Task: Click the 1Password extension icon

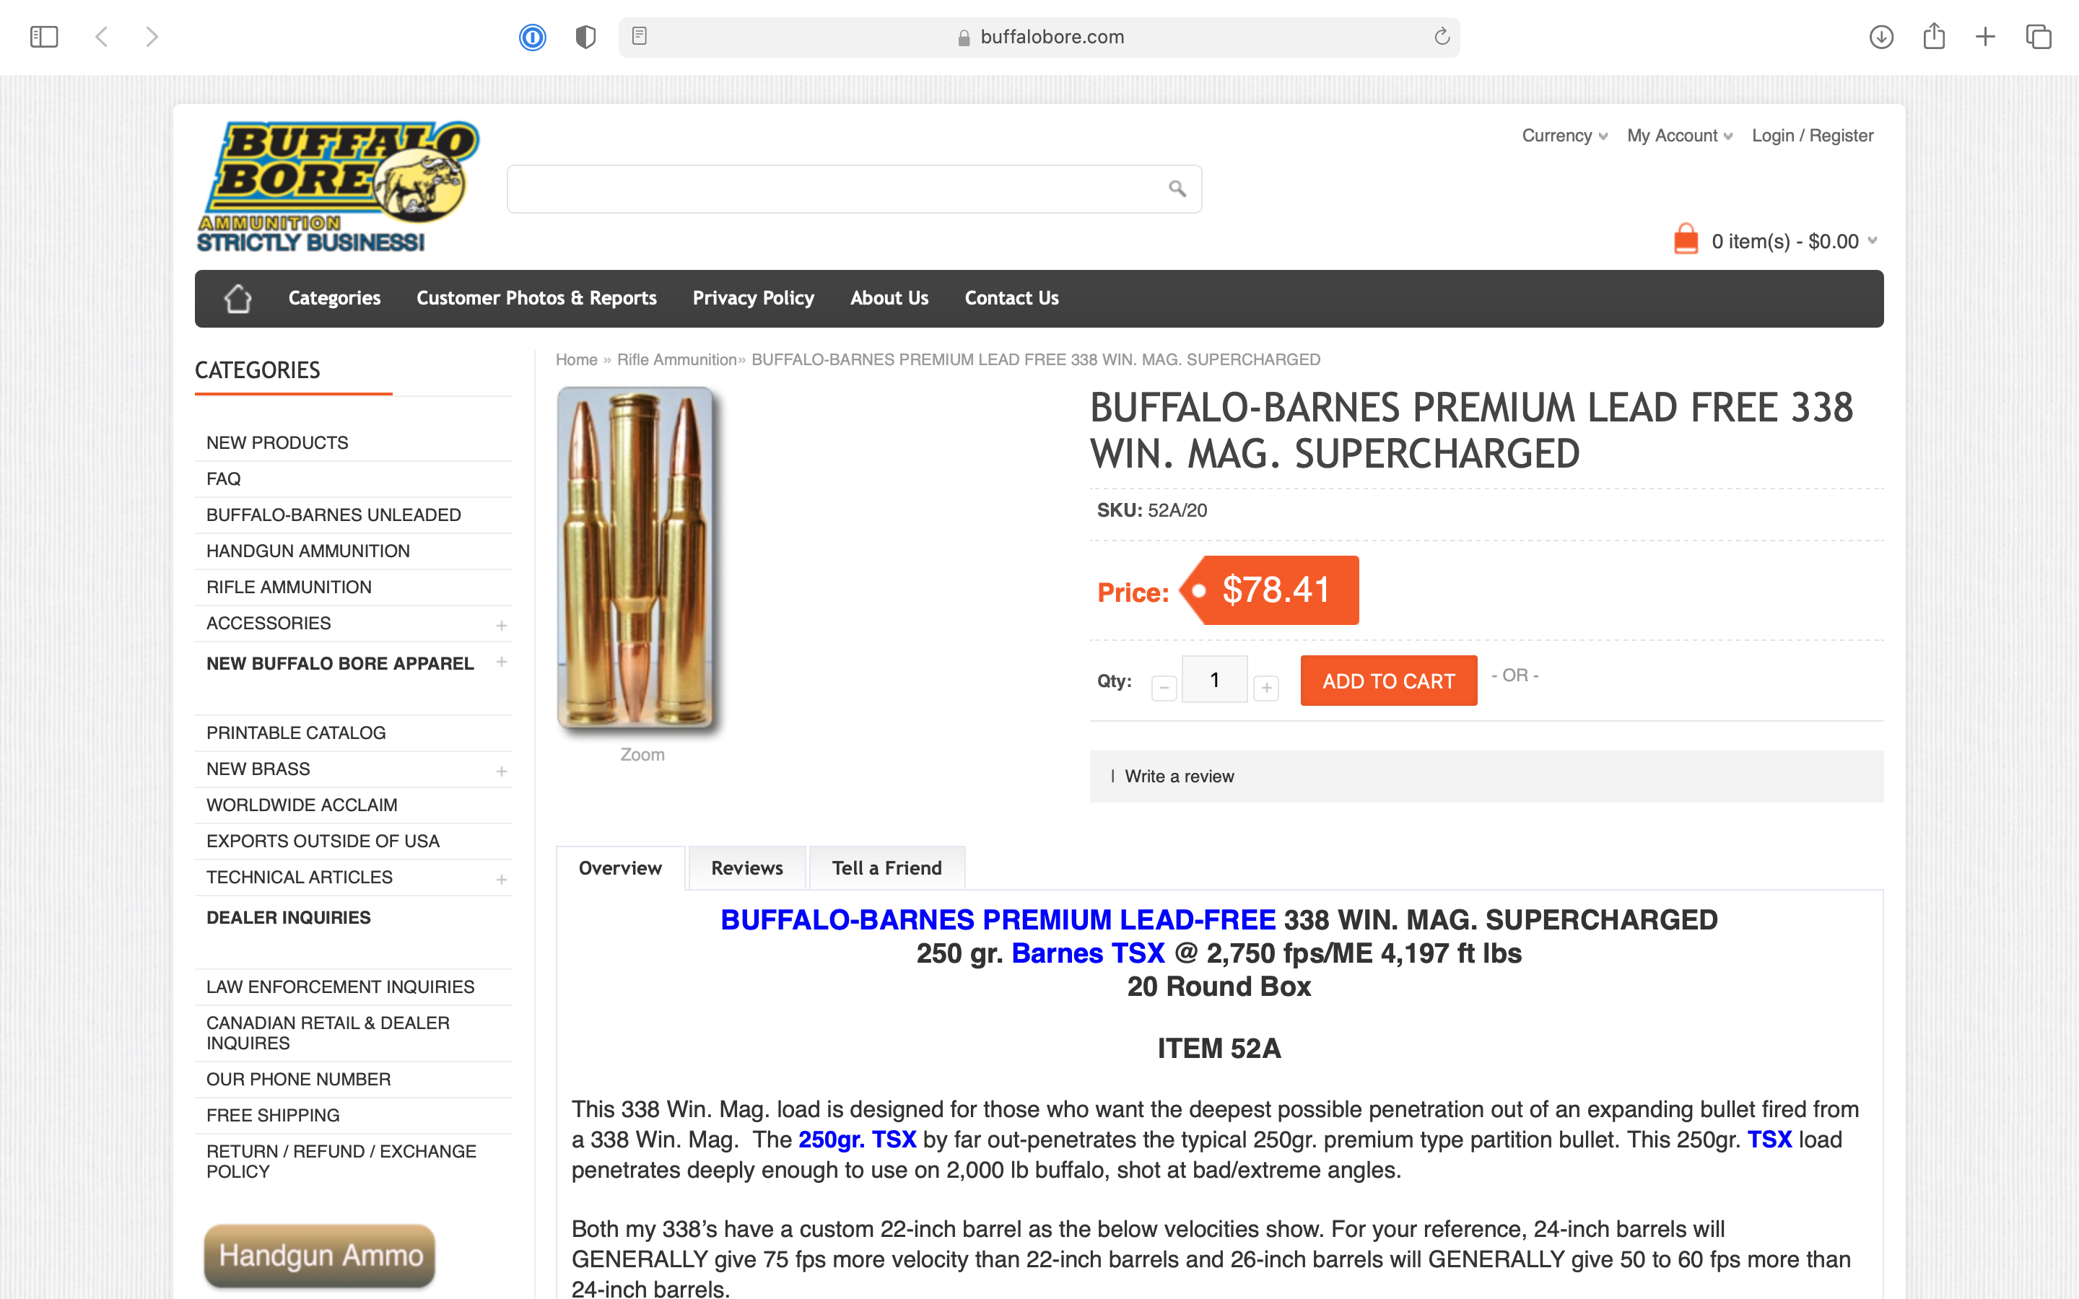Action: (533, 37)
